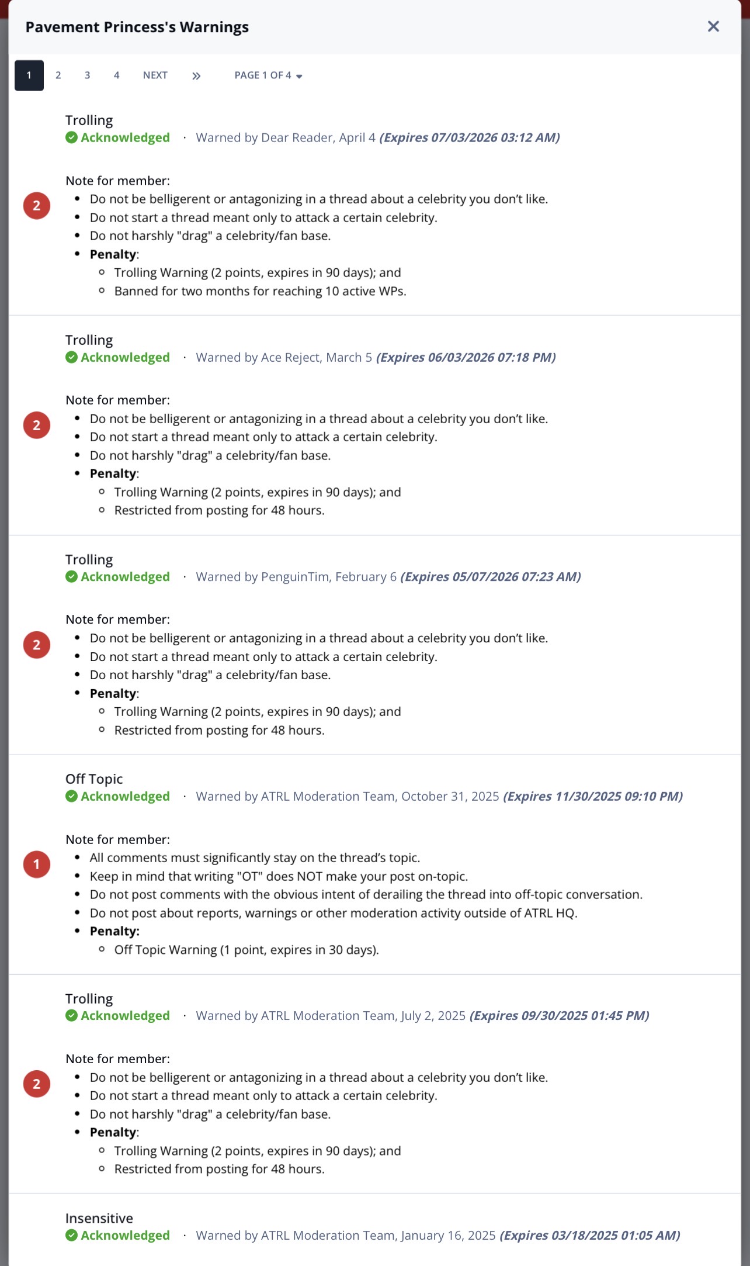This screenshot has height=1266, width=750.
Task: Open the Page 1 of 4 dropdown
Action: (268, 75)
